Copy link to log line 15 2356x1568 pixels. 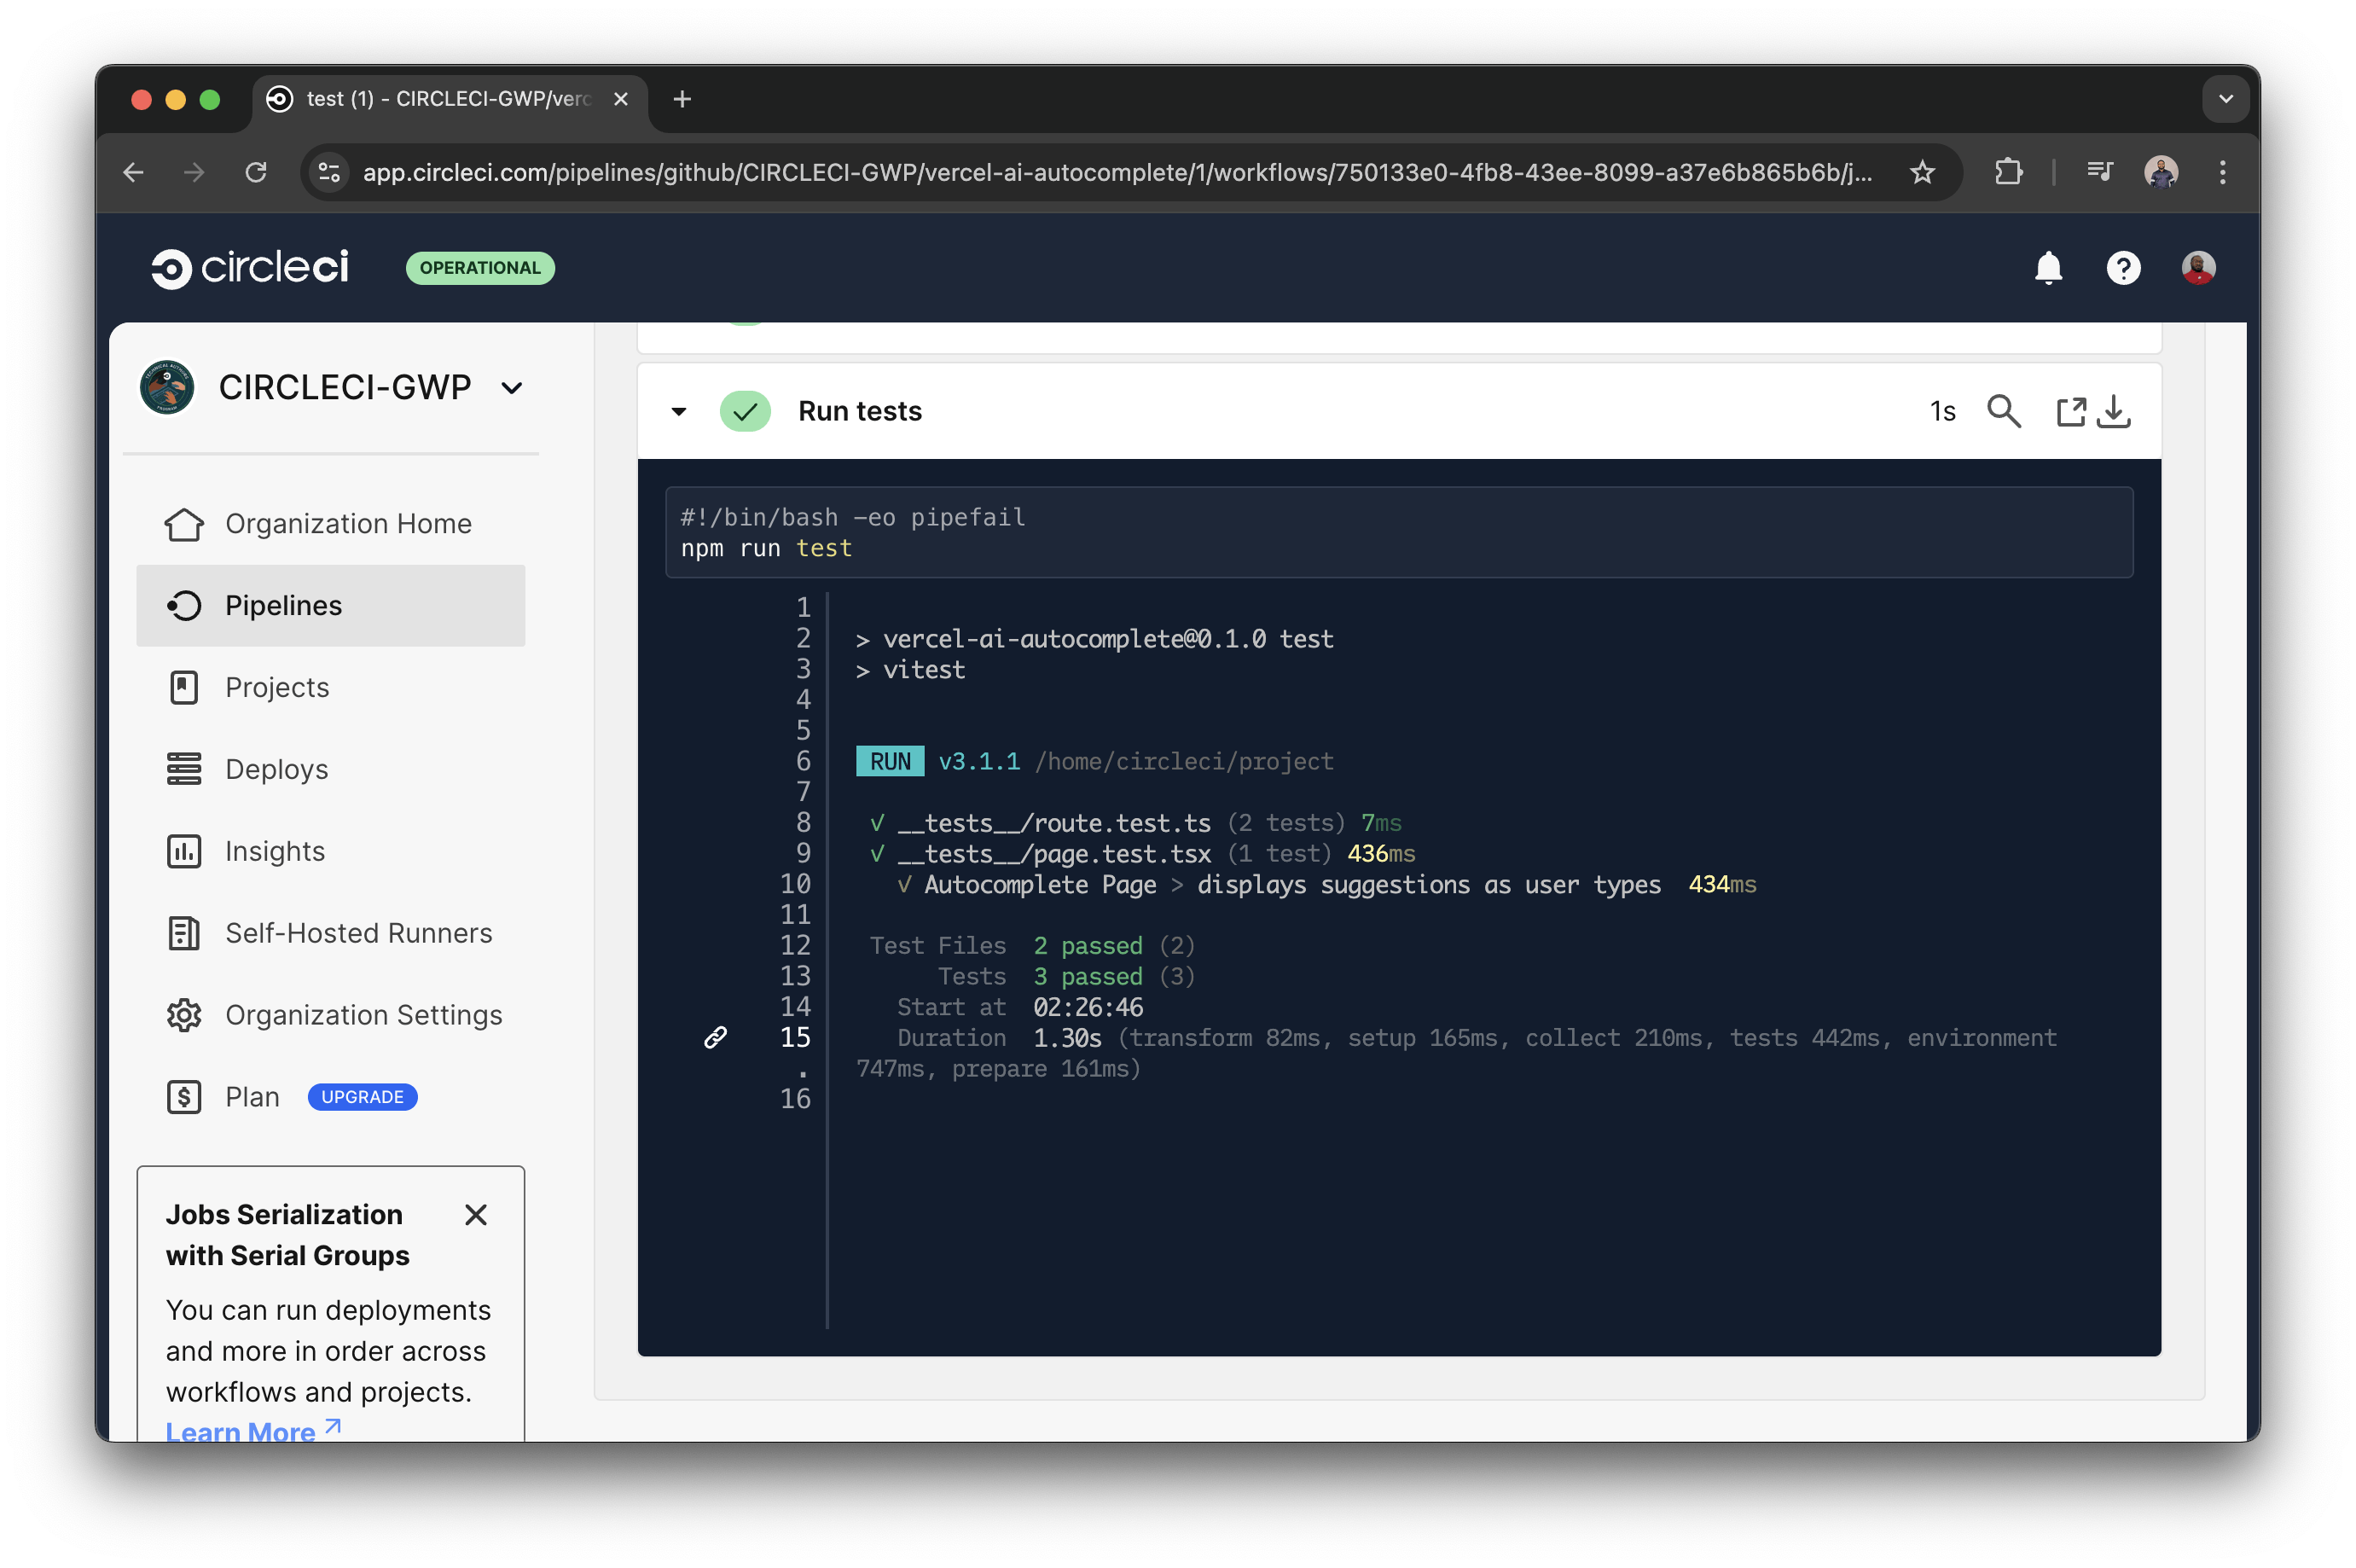[716, 1038]
